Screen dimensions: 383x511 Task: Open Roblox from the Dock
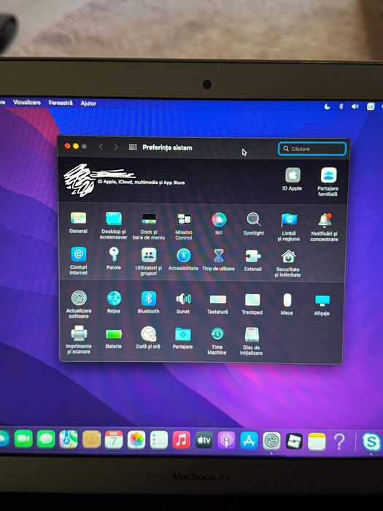click(x=294, y=442)
